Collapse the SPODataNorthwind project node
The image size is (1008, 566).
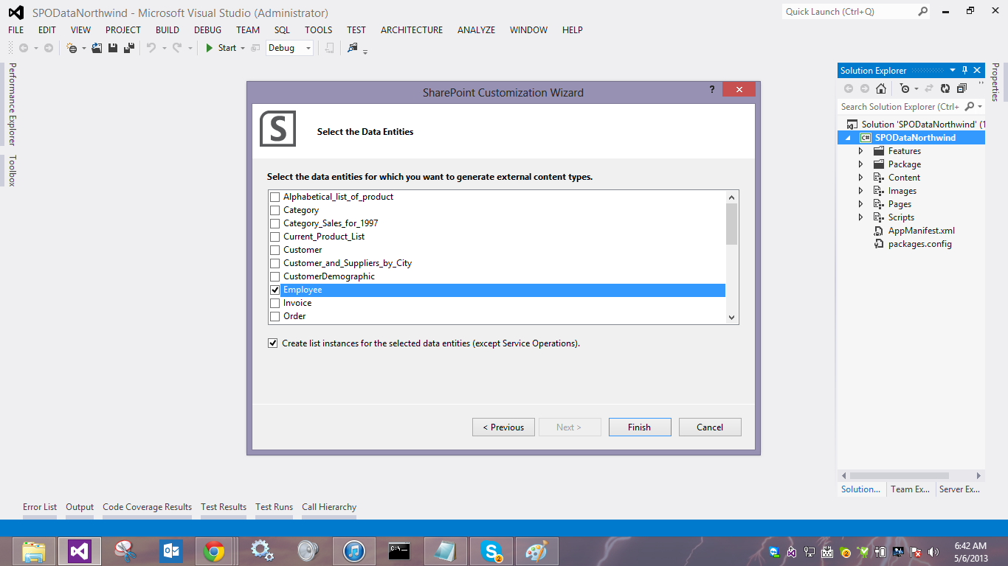click(x=848, y=138)
